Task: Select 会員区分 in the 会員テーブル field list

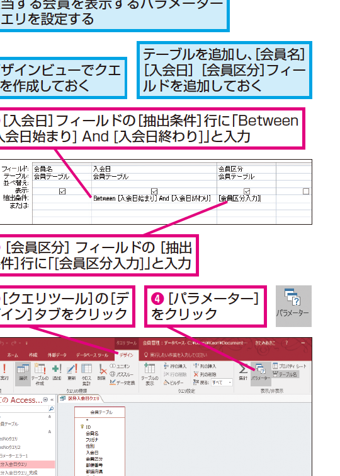Action: click(94, 459)
